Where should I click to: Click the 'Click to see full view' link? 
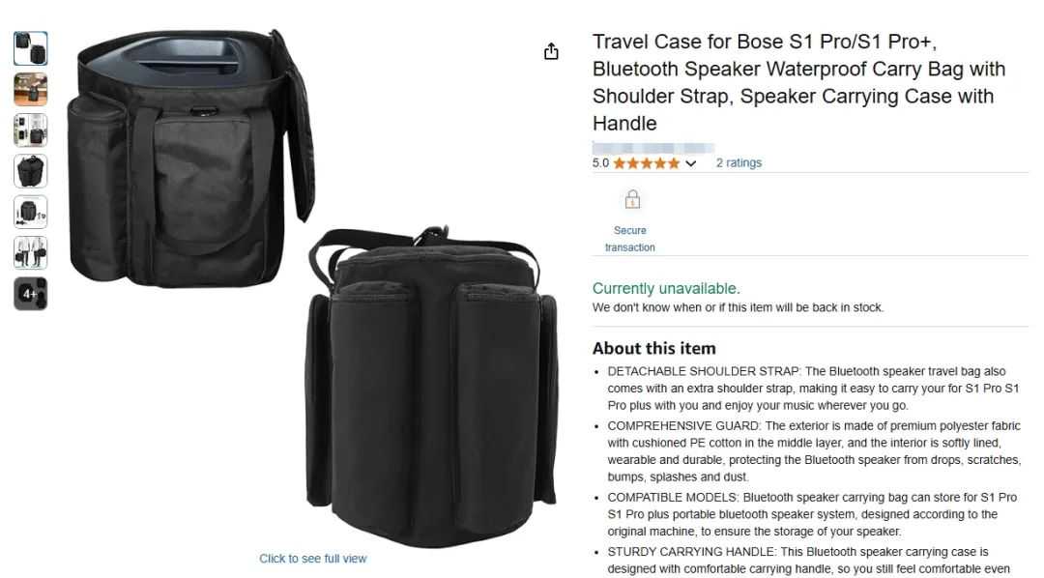(x=313, y=559)
